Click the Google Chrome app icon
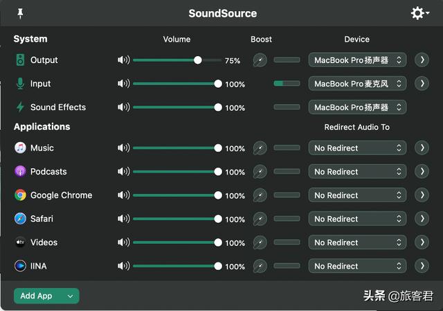This screenshot has width=443, height=311. 20,195
